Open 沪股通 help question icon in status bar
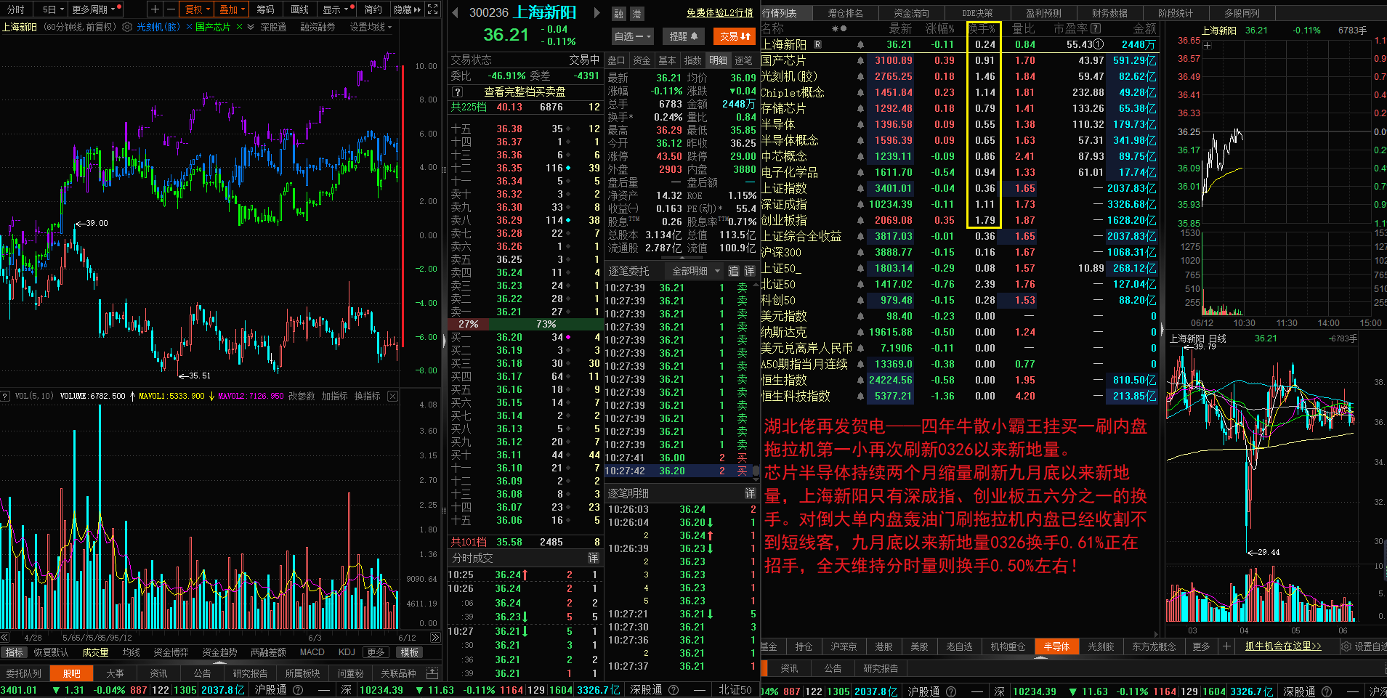Viewport: 1387px width, 698px height. [297, 690]
